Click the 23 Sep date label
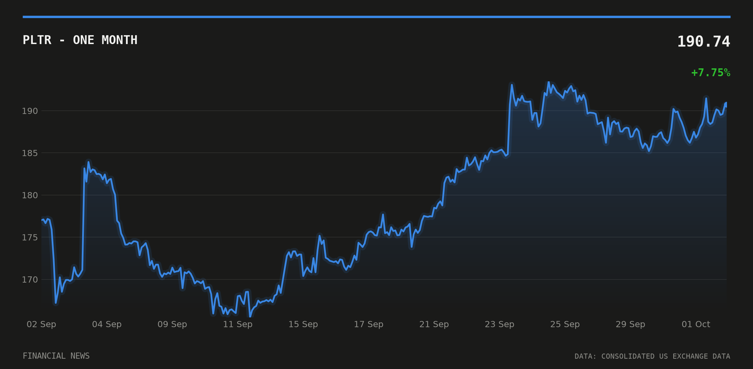This screenshot has width=753, height=369. [x=499, y=324]
